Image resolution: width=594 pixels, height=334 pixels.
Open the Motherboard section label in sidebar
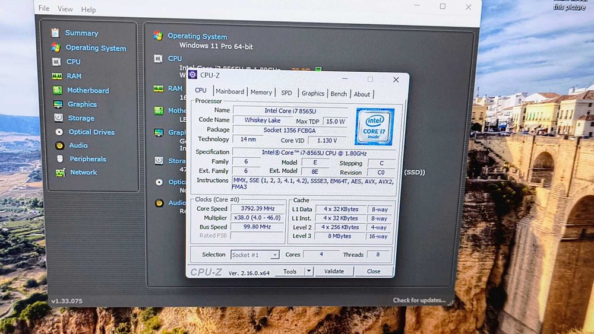[x=88, y=90]
